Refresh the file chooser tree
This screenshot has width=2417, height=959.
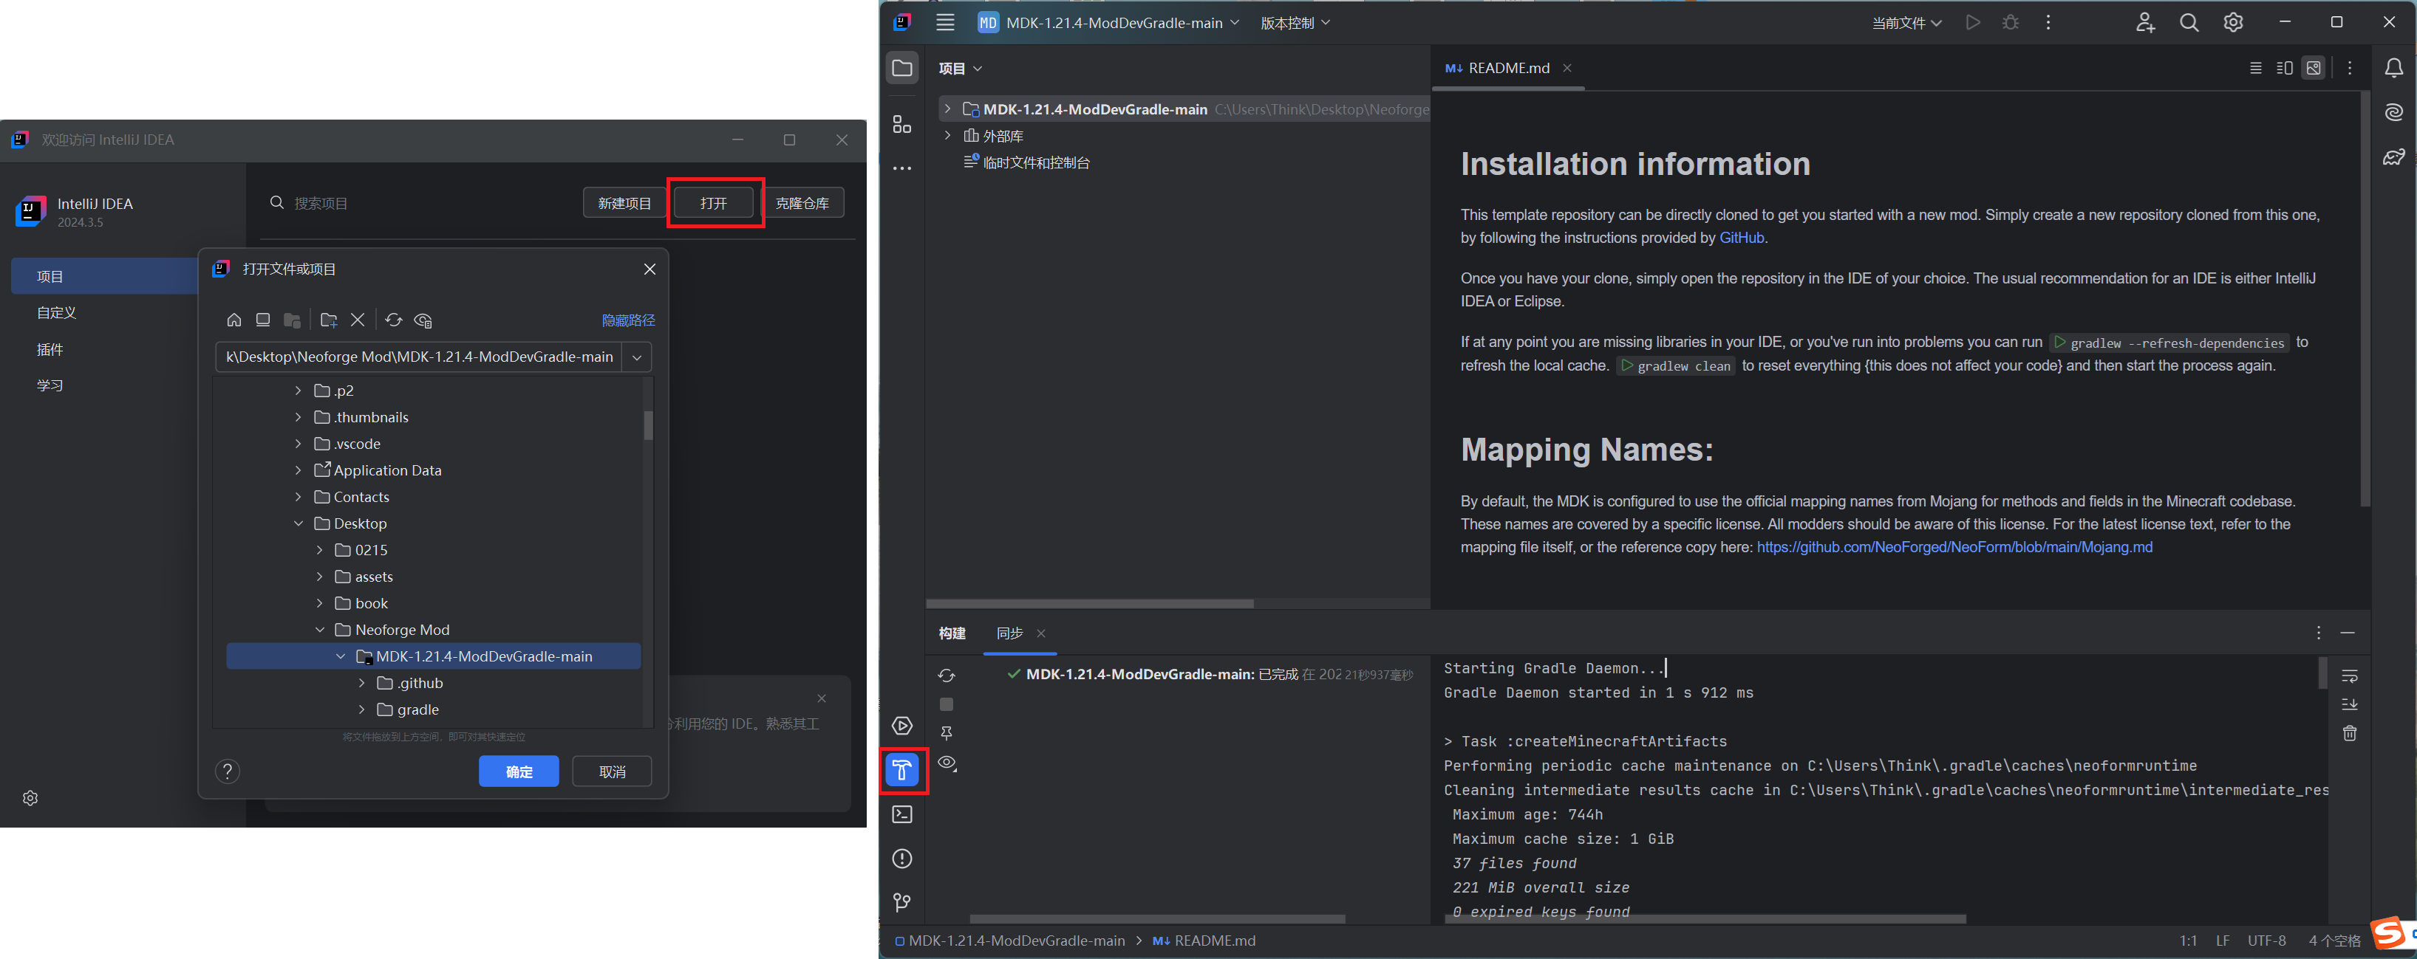(x=393, y=320)
